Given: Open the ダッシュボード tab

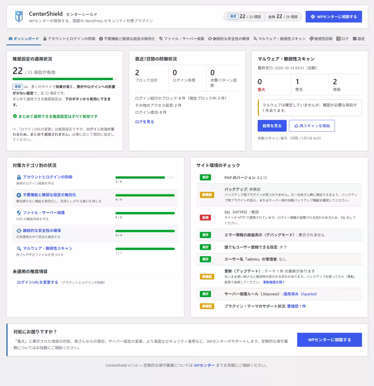Looking at the screenshot, I should (24, 39).
